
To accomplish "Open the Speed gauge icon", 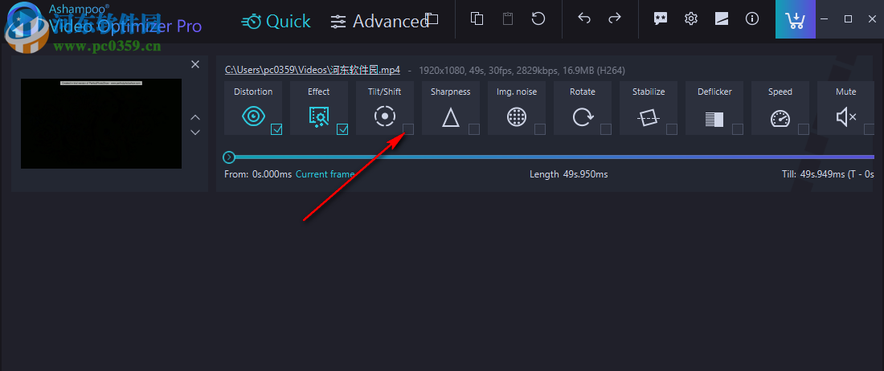I will point(780,118).
